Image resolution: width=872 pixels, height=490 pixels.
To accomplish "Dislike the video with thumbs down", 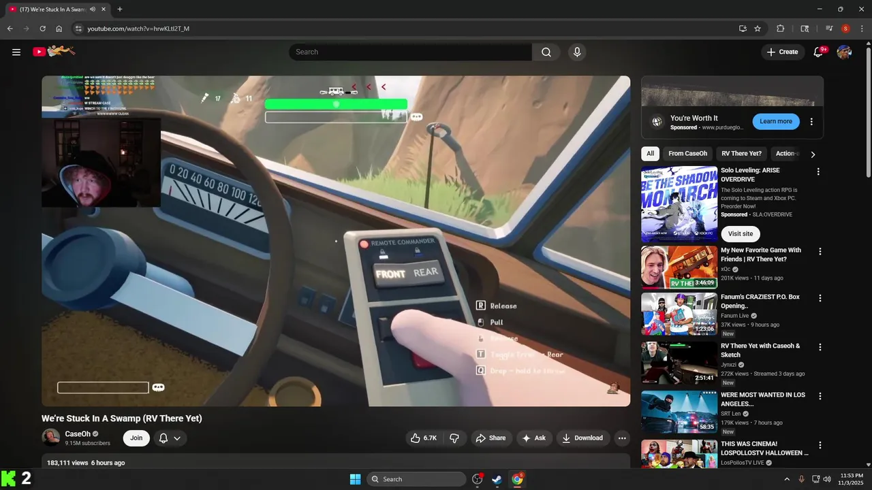I will [x=454, y=438].
